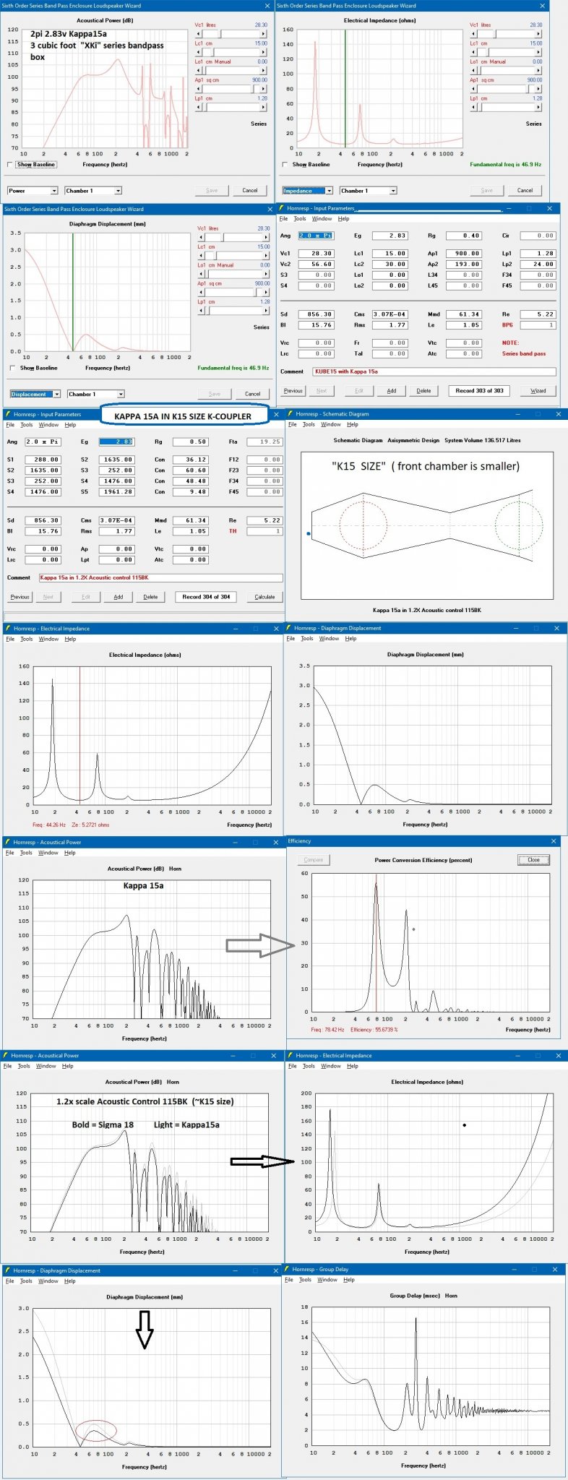
Task: Click Cancel in the Electrical Impedance wizard
Action: point(525,191)
